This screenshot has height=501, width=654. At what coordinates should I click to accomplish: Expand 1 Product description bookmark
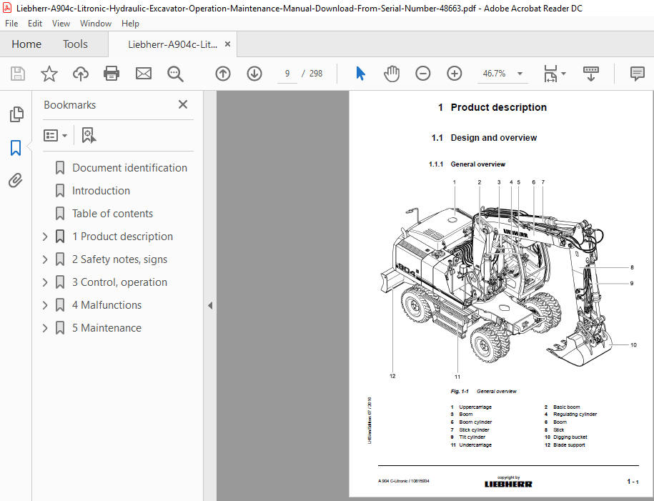coord(45,237)
